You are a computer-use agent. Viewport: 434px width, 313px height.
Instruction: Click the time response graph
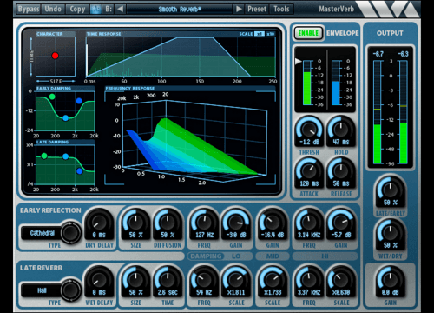point(181,57)
